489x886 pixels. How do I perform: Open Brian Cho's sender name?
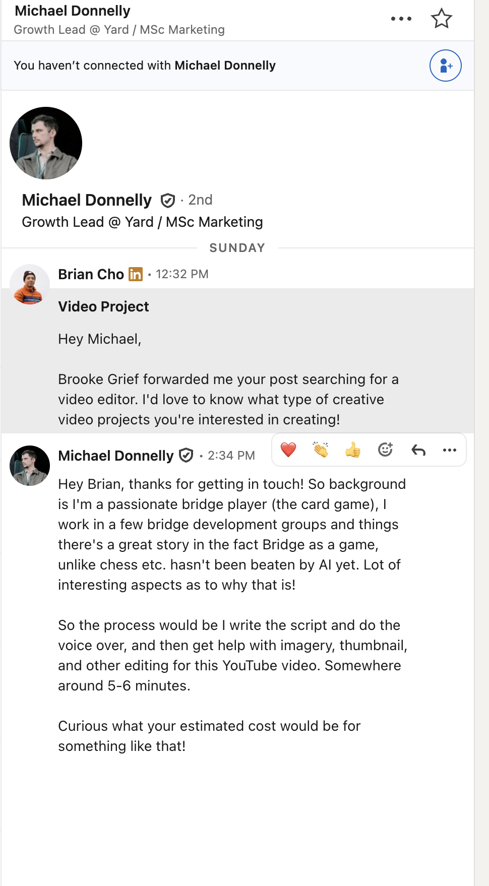coord(91,274)
